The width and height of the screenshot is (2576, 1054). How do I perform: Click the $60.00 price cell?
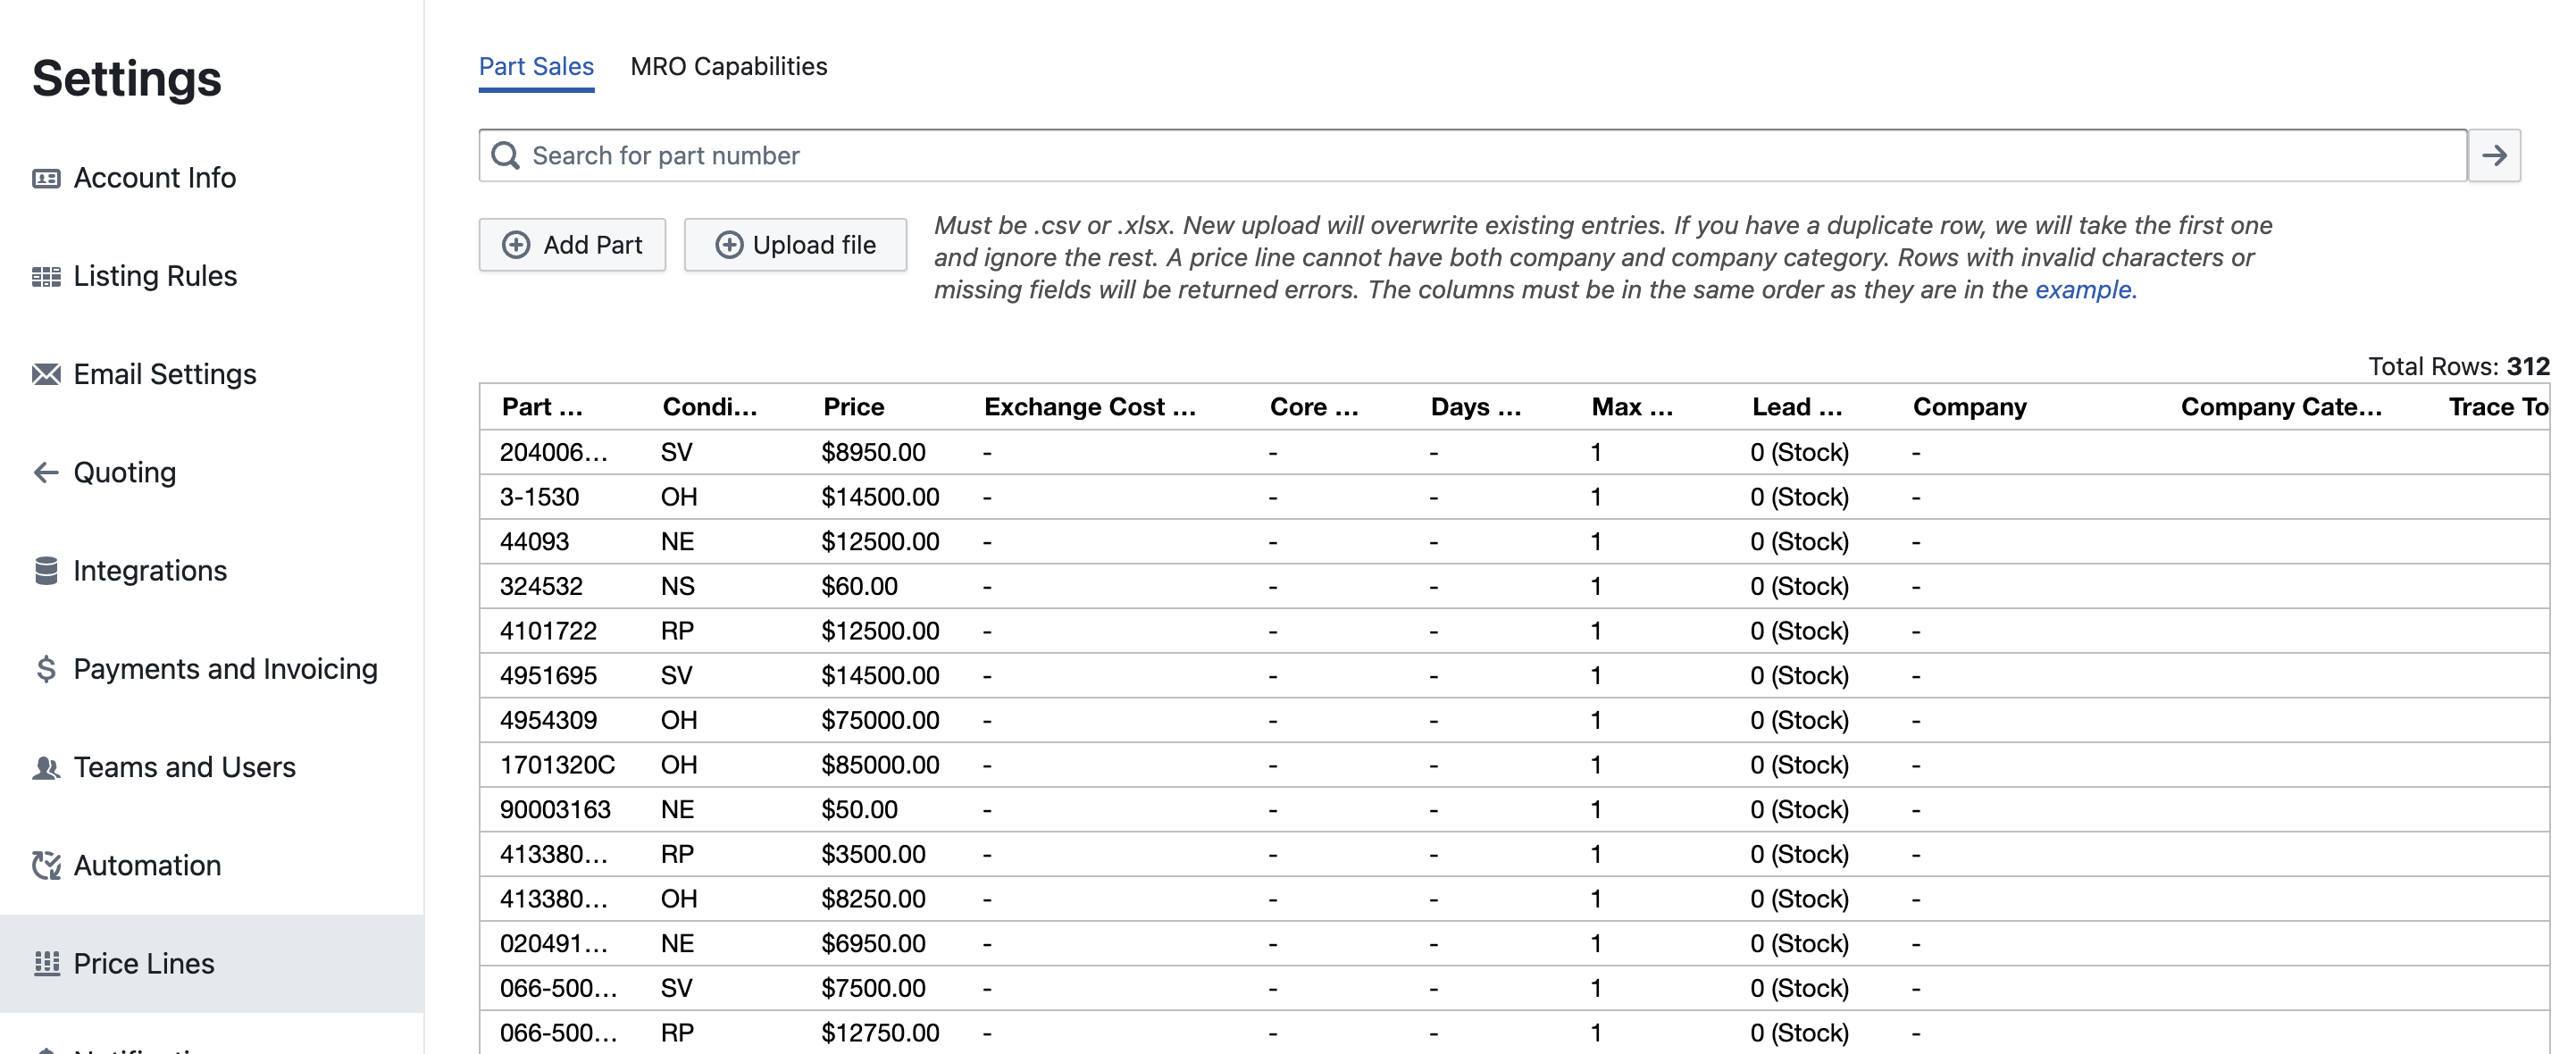(x=859, y=586)
